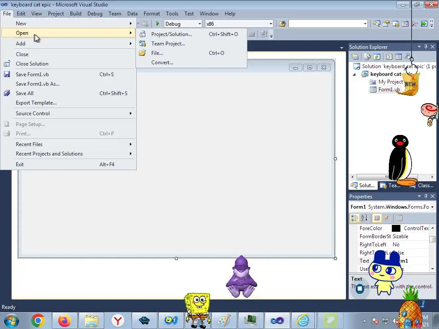Open the Edit menu

pyautogui.click(x=21, y=13)
